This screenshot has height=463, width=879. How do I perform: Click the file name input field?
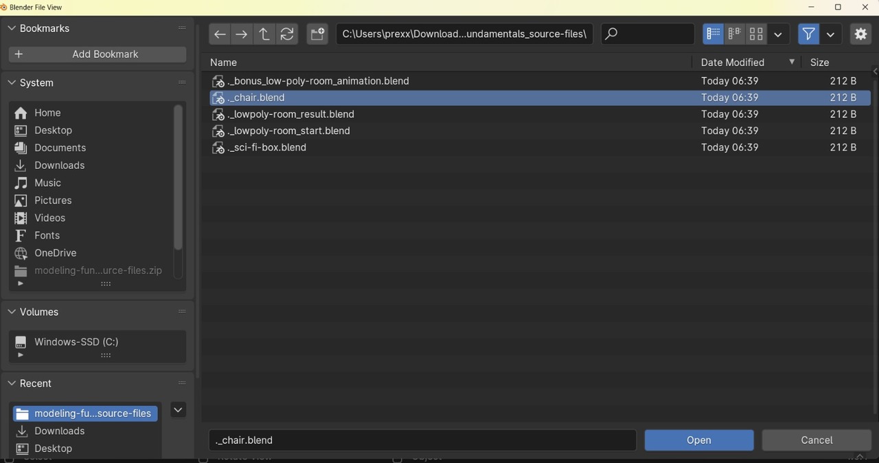click(x=422, y=440)
